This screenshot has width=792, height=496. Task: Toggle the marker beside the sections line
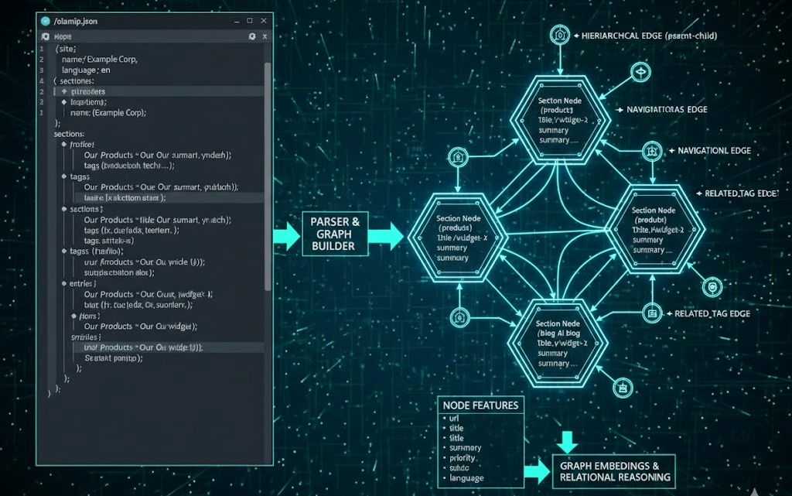[64, 209]
